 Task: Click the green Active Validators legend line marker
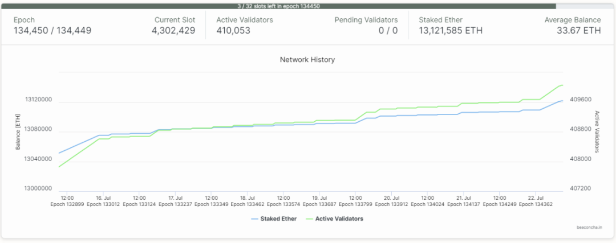(x=309, y=219)
